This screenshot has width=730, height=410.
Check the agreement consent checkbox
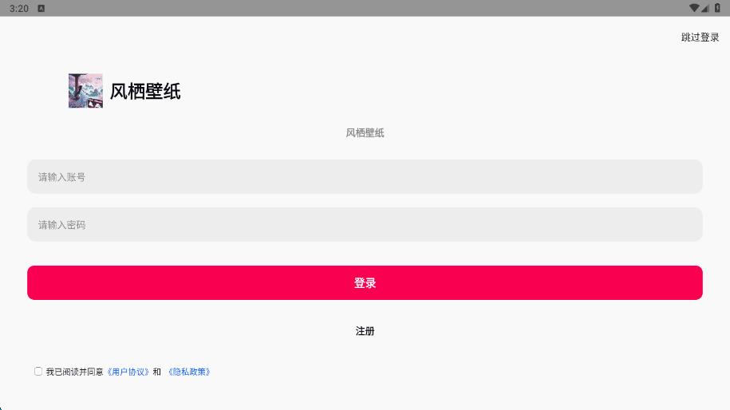click(38, 372)
